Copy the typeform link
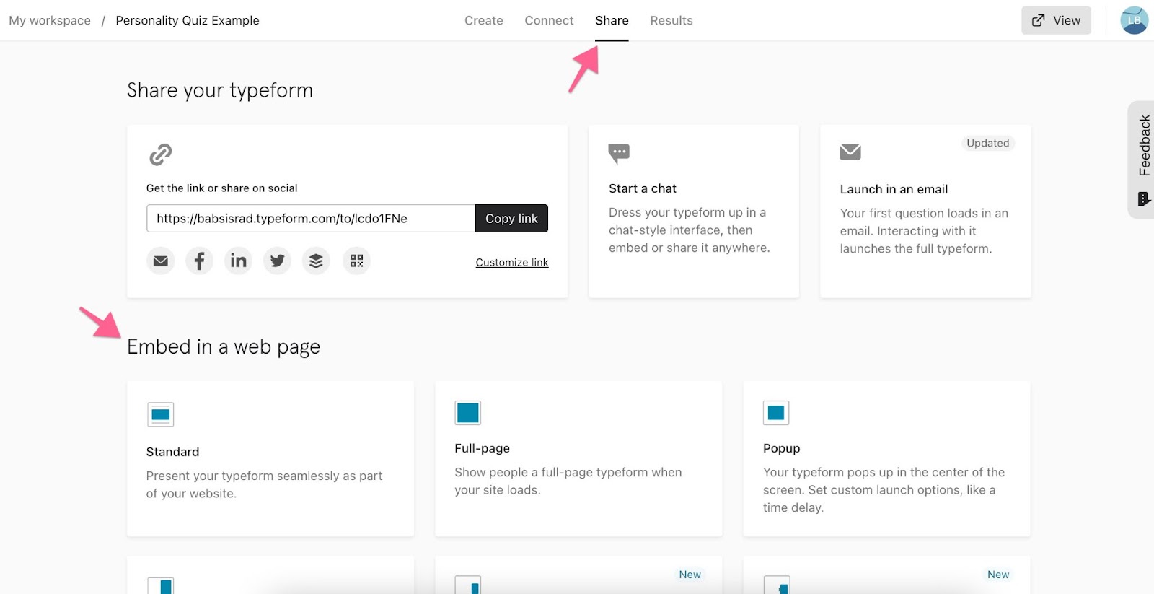The height and width of the screenshot is (594, 1154). click(x=511, y=218)
